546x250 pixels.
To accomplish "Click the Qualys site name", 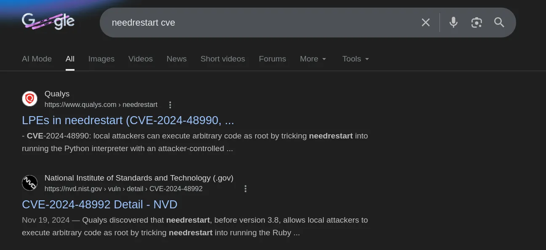I will [57, 94].
